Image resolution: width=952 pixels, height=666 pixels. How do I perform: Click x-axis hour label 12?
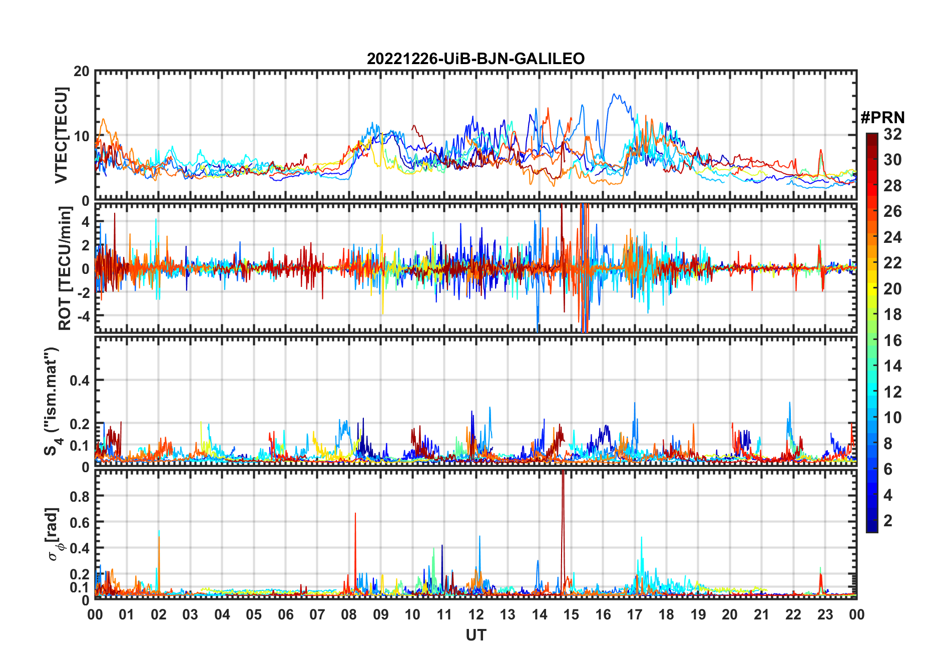(476, 614)
